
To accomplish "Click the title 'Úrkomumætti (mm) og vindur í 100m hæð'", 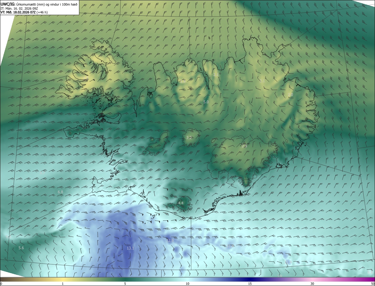I will [x=46, y=4].
